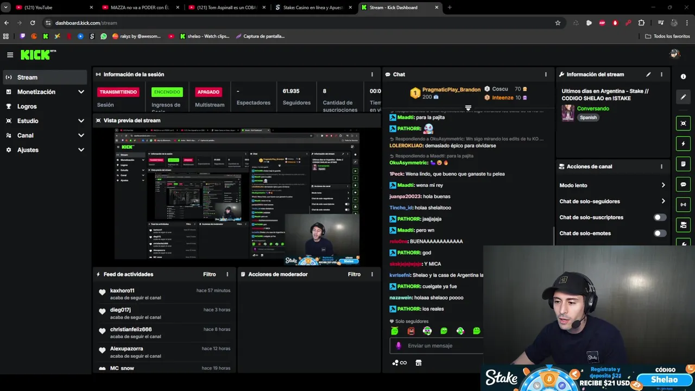Click the channel actions icon in right sidebar
Image resolution: width=695 pixels, height=391 pixels.
(683, 225)
